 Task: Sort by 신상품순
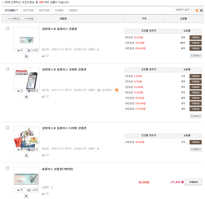(59, 10)
